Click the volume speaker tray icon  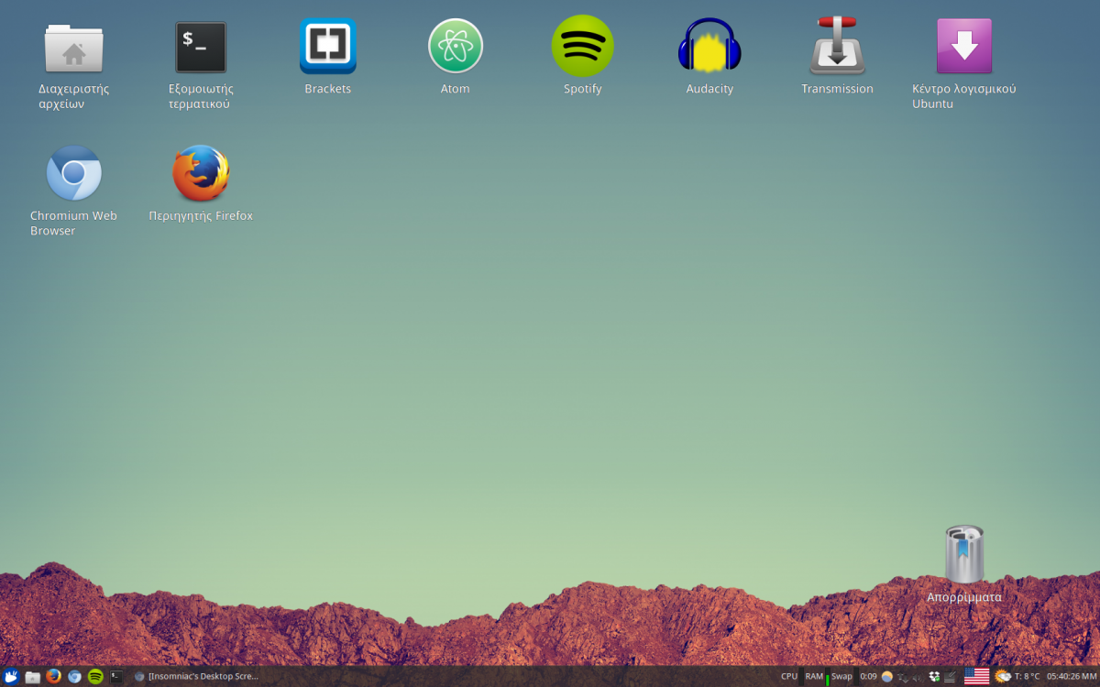[918, 677]
